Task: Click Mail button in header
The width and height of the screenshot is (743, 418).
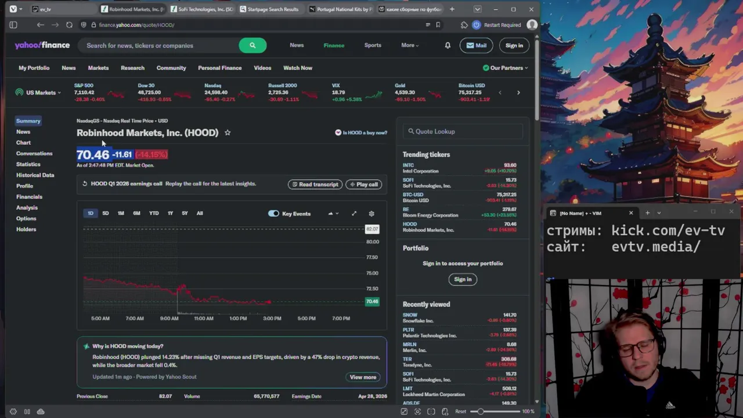Action: (477, 45)
